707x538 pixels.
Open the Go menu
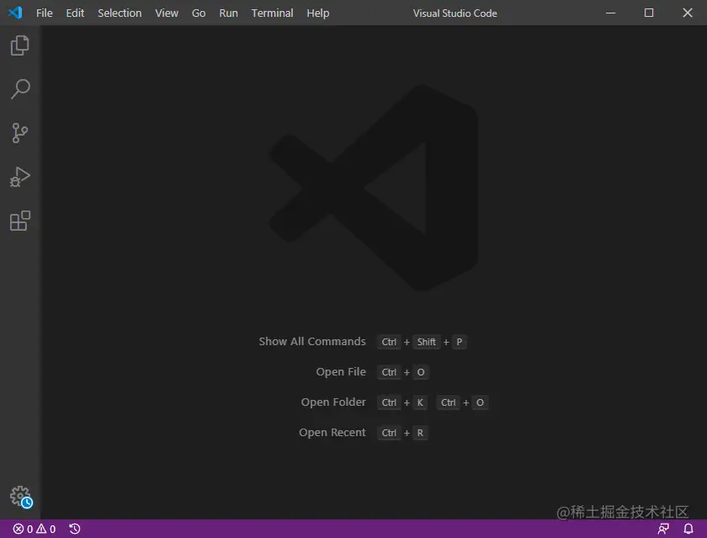199,13
